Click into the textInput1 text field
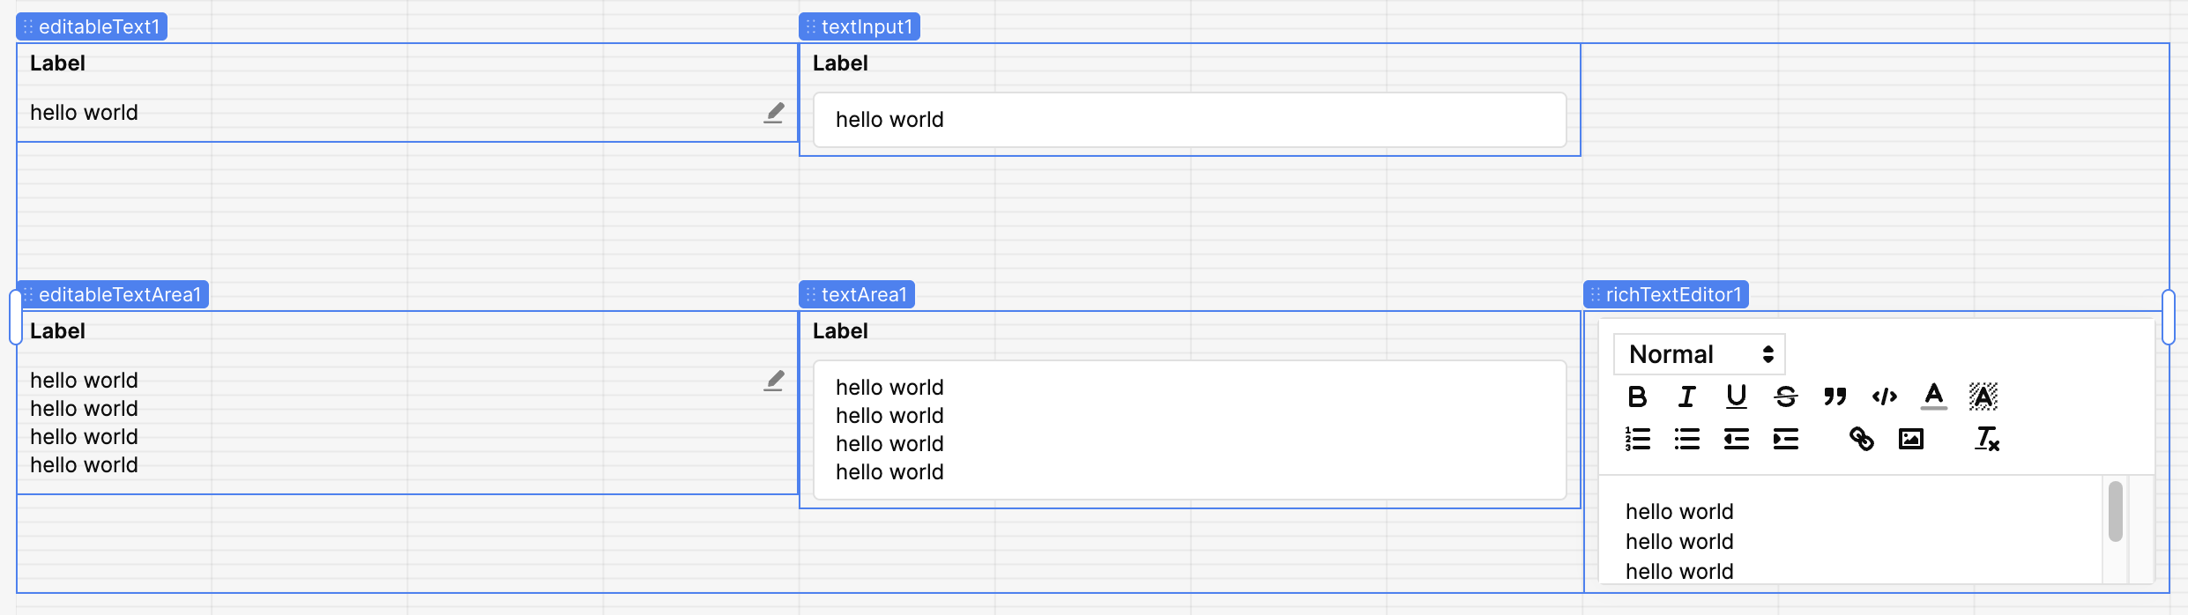The image size is (2188, 615). [1188, 120]
